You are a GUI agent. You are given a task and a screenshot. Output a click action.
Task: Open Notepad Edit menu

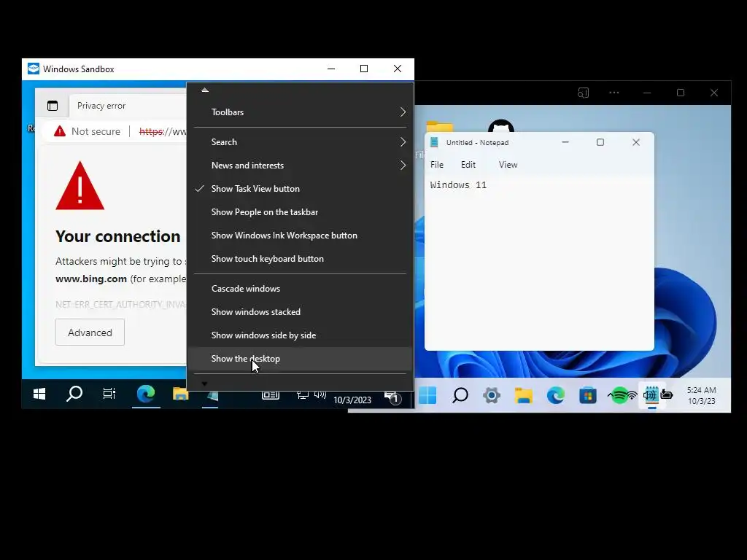[468, 164]
